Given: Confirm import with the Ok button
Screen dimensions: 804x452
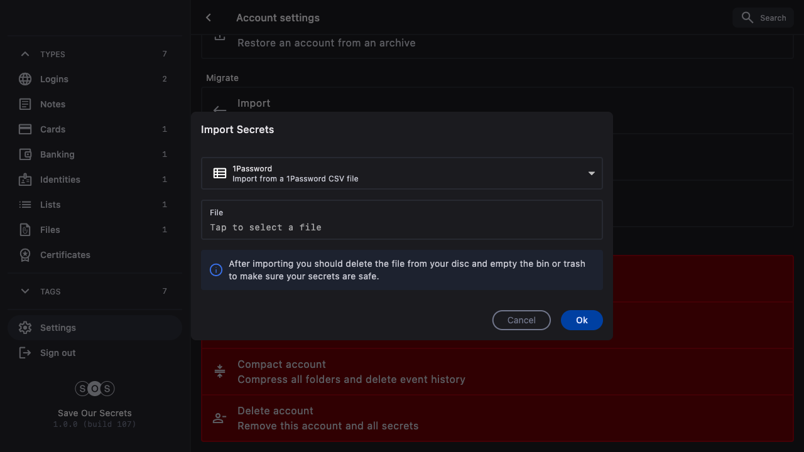Looking at the screenshot, I should [582, 320].
